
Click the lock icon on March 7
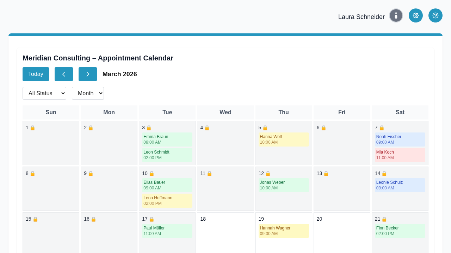click(382, 128)
